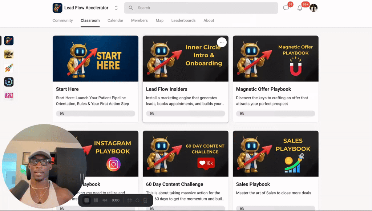
Task: Select the rocket icon in the left sidebar
Action: [9, 68]
